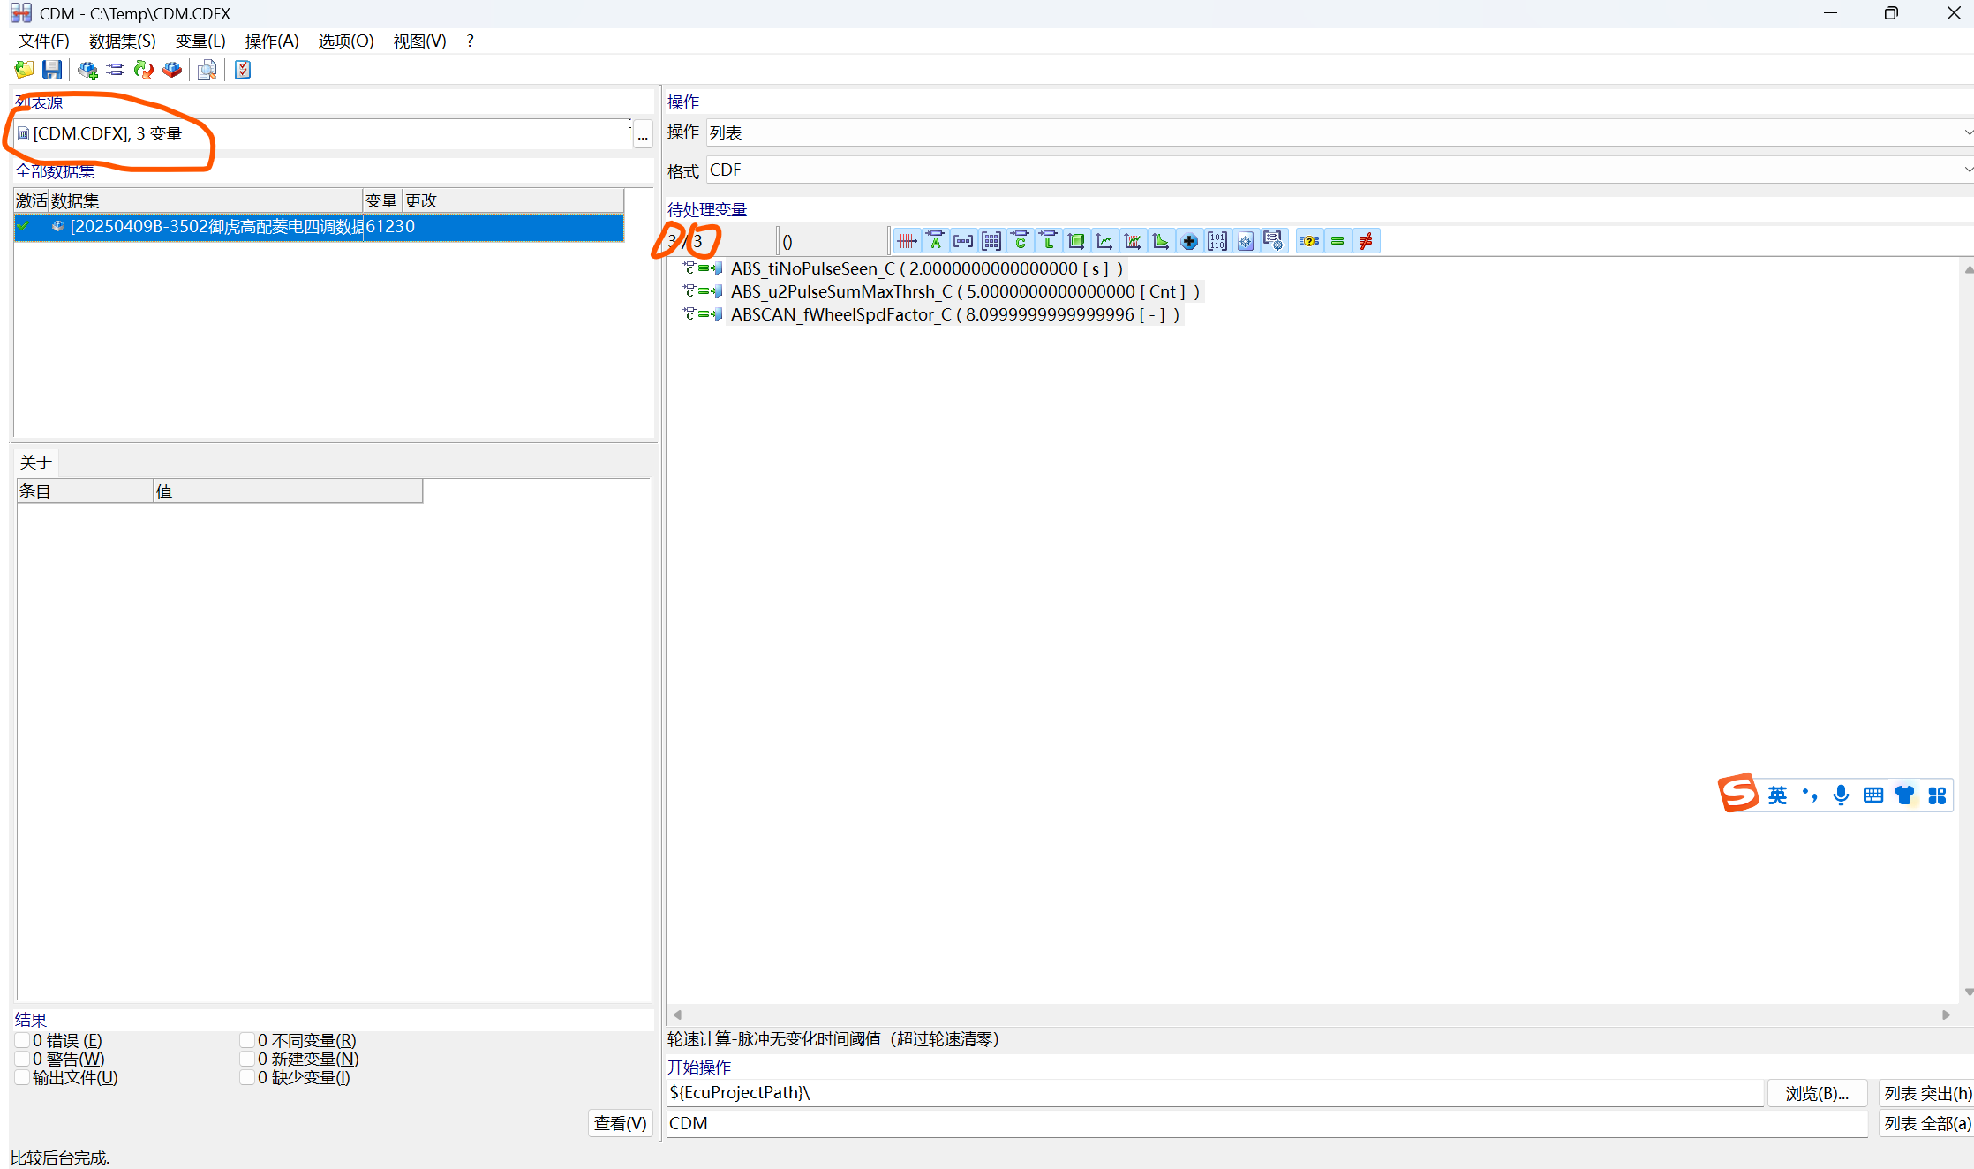The image size is (1974, 1169).
Task: Click the [CDM.CDFX], 3 变量 source field
Action: click(x=322, y=133)
